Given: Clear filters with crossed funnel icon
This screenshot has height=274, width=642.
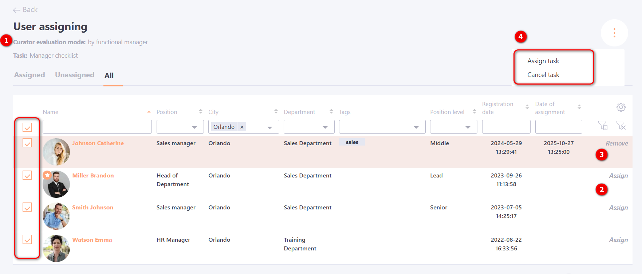Looking at the screenshot, I should pyautogui.click(x=621, y=126).
